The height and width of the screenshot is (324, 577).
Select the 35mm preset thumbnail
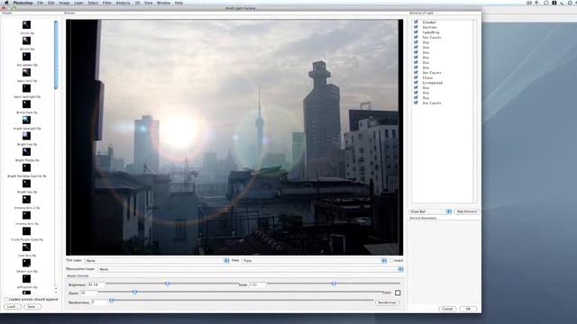[x=26, y=24]
